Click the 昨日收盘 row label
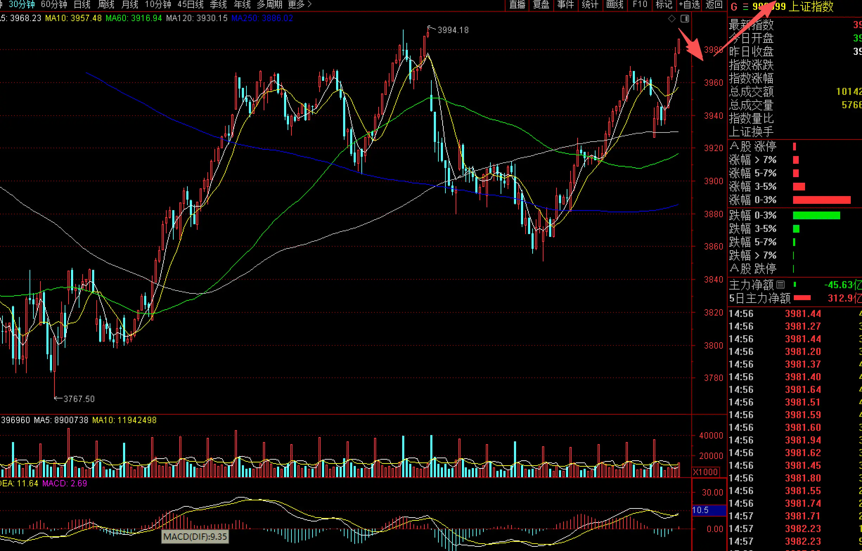The image size is (862, 551). 751,52
